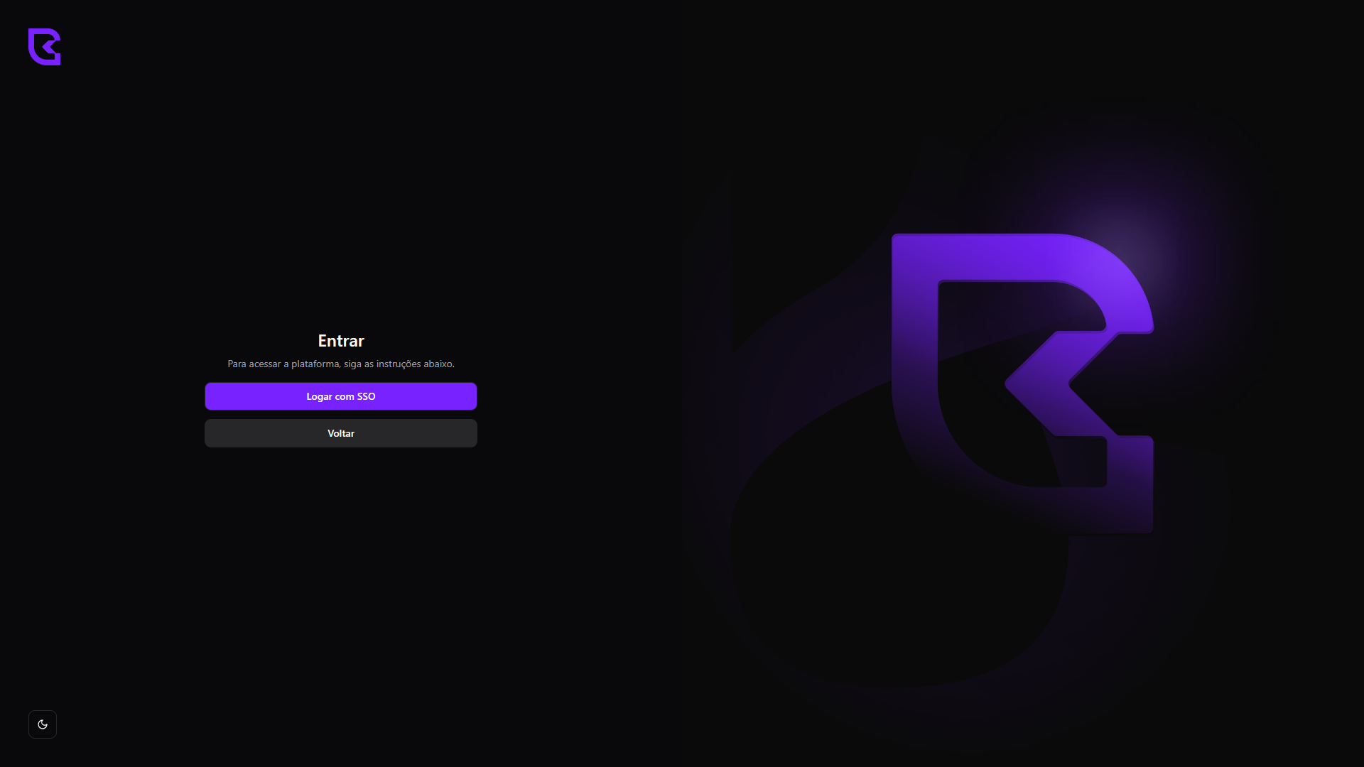Image resolution: width=1364 pixels, height=767 pixels.
Task: Click the 'Entrar' title above the buttons
Action: pyautogui.click(x=341, y=341)
